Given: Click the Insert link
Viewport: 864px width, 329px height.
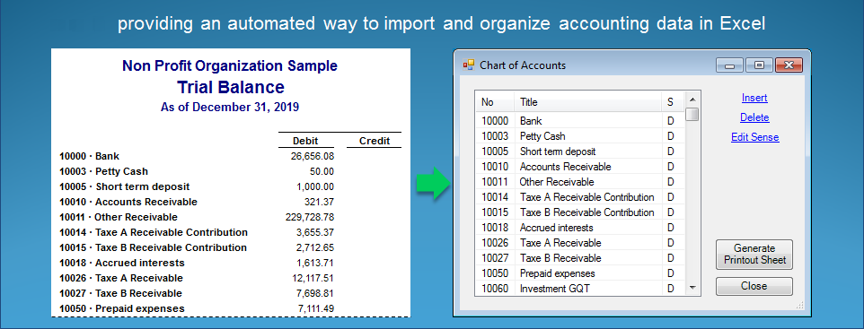Looking at the screenshot, I should tap(754, 98).
